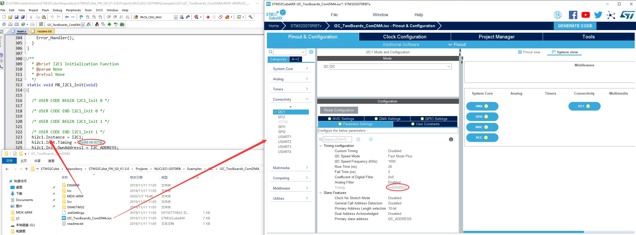Click the horizontal scrollbar under System view
The width and height of the screenshot is (636, 235).
[x=523, y=232]
